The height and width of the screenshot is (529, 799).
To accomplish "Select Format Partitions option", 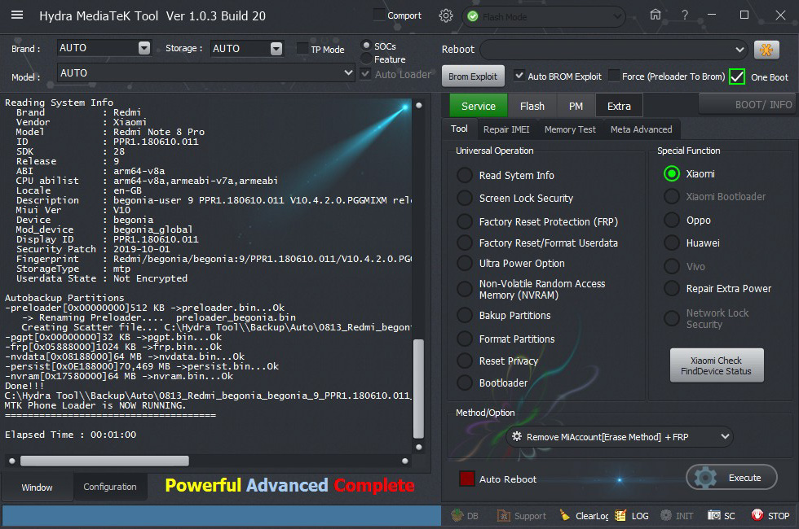I will coord(464,339).
